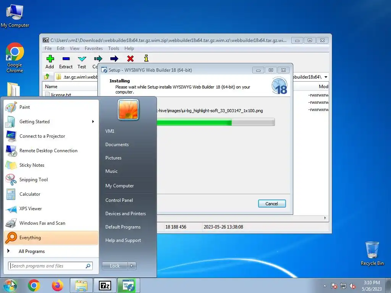Click the yellow Info icon in 7-Zip
Image resolution: width=391 pixels, height=293 pixels.
tap(146, 58)
